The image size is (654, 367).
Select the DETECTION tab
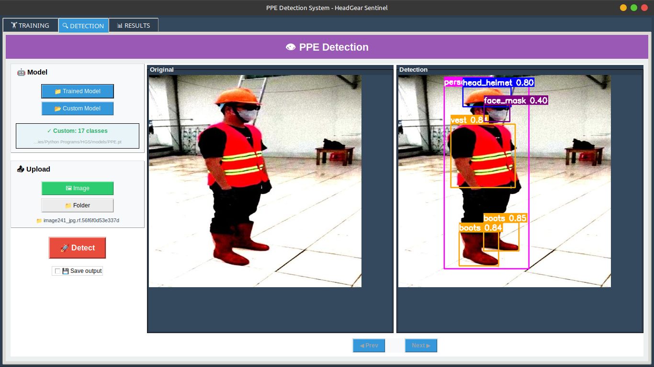pyautogui.click(x=83, y=26)
